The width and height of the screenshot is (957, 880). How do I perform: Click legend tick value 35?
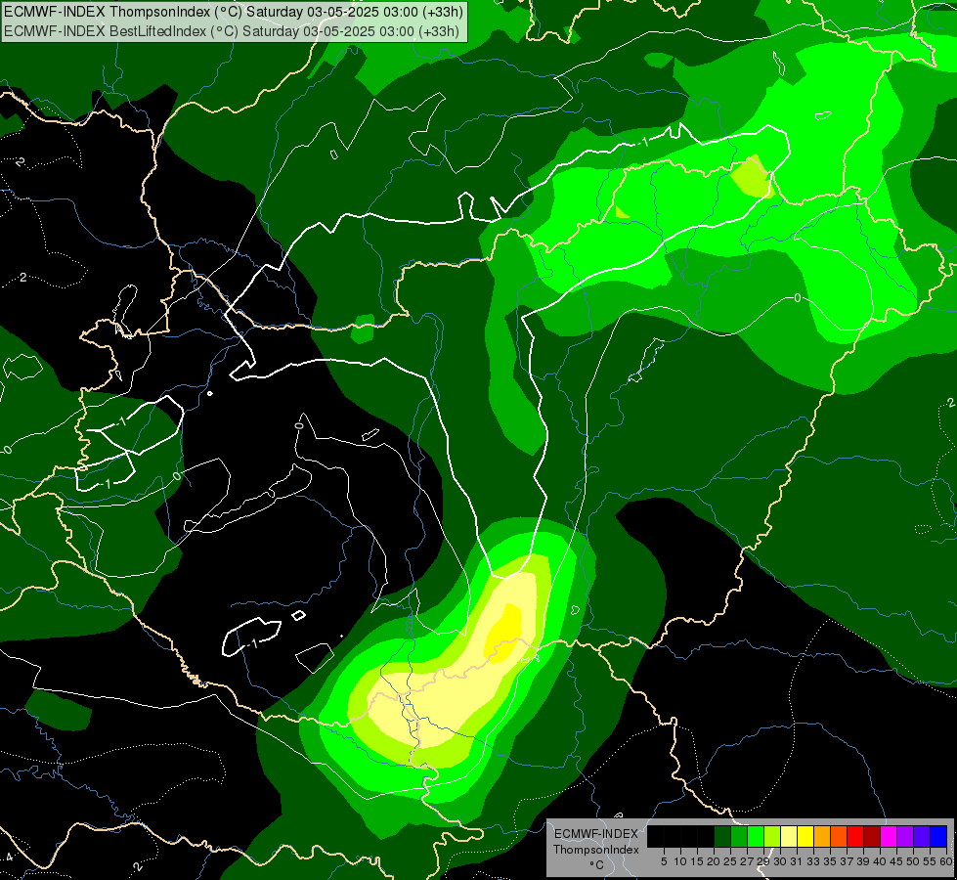click(x=831, y=861)
